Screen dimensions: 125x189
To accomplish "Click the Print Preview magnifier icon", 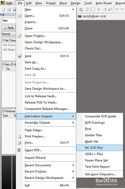I will pyautogui.click(x=19, y=136).
